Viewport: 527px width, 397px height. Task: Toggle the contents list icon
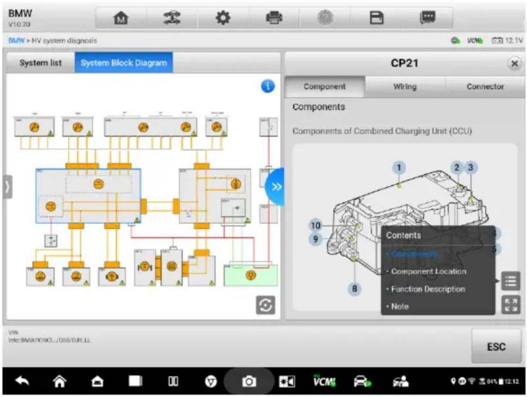coord(511,281)
